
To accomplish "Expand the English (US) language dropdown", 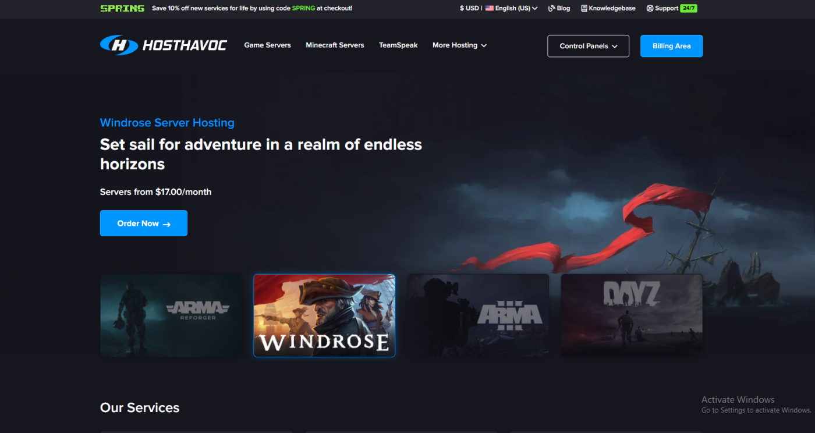I will [511, 8].
